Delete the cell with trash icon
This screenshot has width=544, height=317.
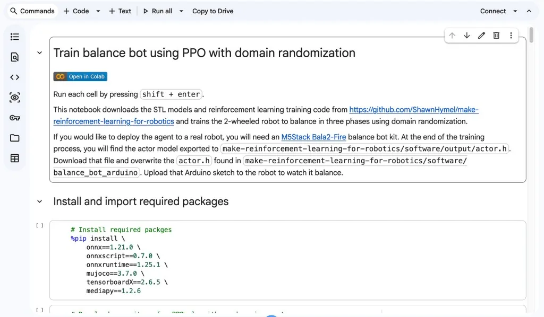pyautogui.click(x=497, y=36)
